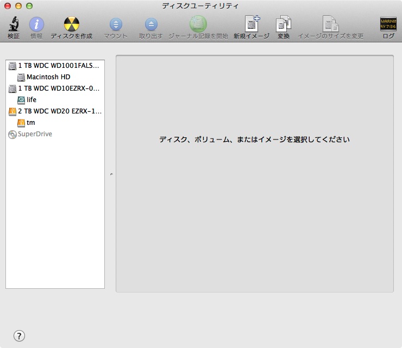Select the life volume
Viewport: 402px width, 348px height.
(x=32, y=100)
